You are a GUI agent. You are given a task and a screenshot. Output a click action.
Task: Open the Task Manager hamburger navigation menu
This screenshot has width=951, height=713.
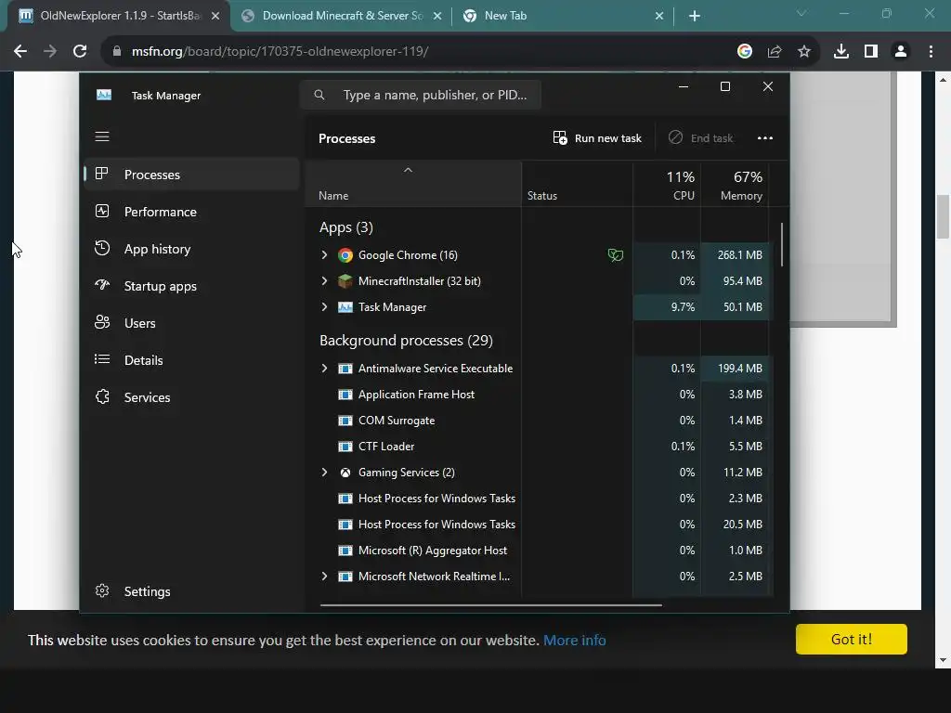tap(102, 136)
